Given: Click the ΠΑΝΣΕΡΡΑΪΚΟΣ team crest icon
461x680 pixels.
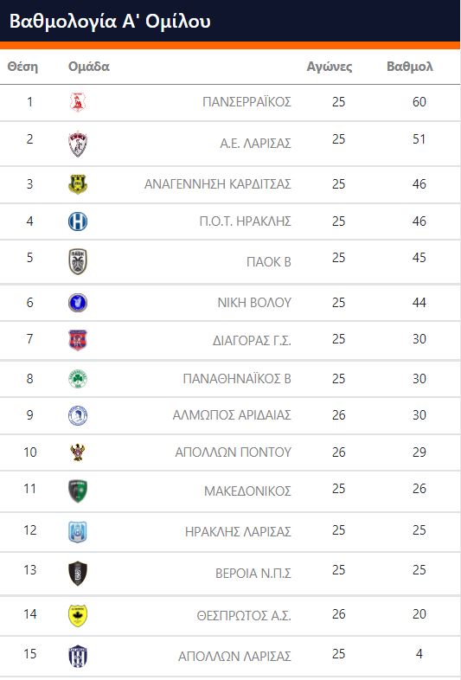Looking at the screenshot, I should pos(78,102).
